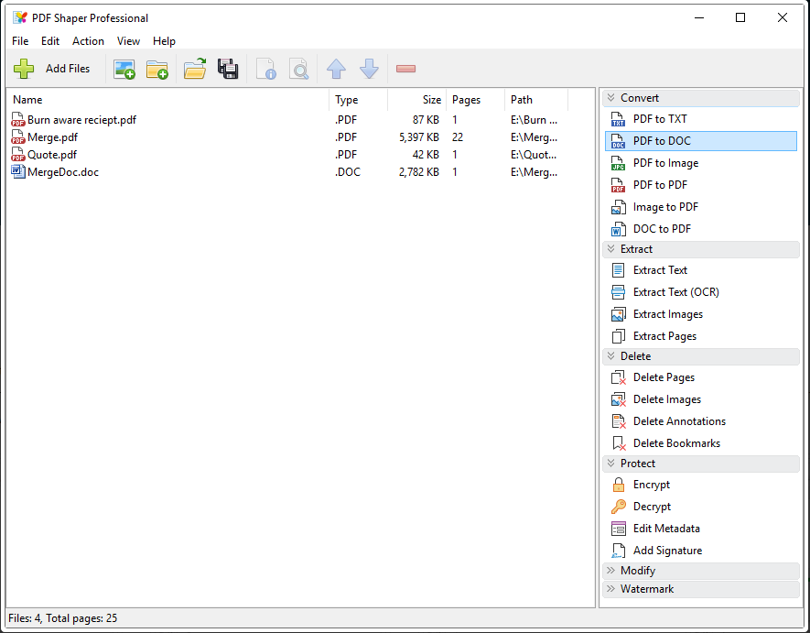Click the preview magnifier toolbar icon
Screen dimensions: 810x633
pos(299,69)
